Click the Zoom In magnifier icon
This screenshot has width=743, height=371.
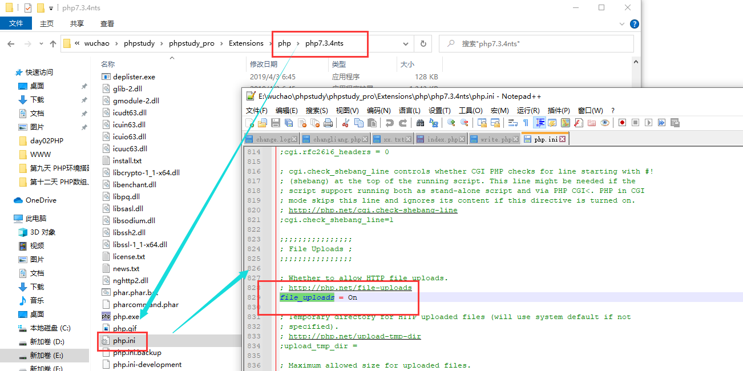(451, 123)
